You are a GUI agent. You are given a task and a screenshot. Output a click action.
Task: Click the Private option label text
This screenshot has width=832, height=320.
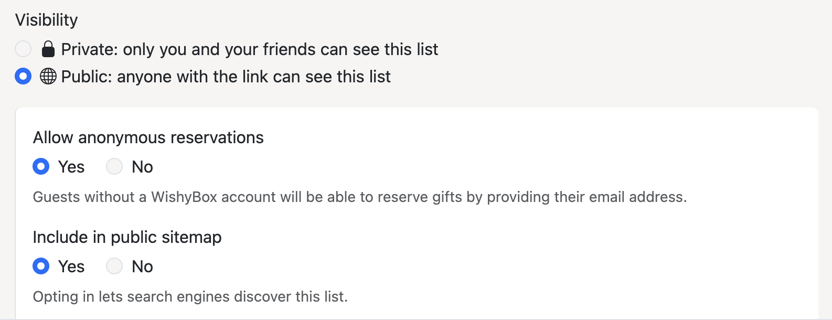(250, 49)
